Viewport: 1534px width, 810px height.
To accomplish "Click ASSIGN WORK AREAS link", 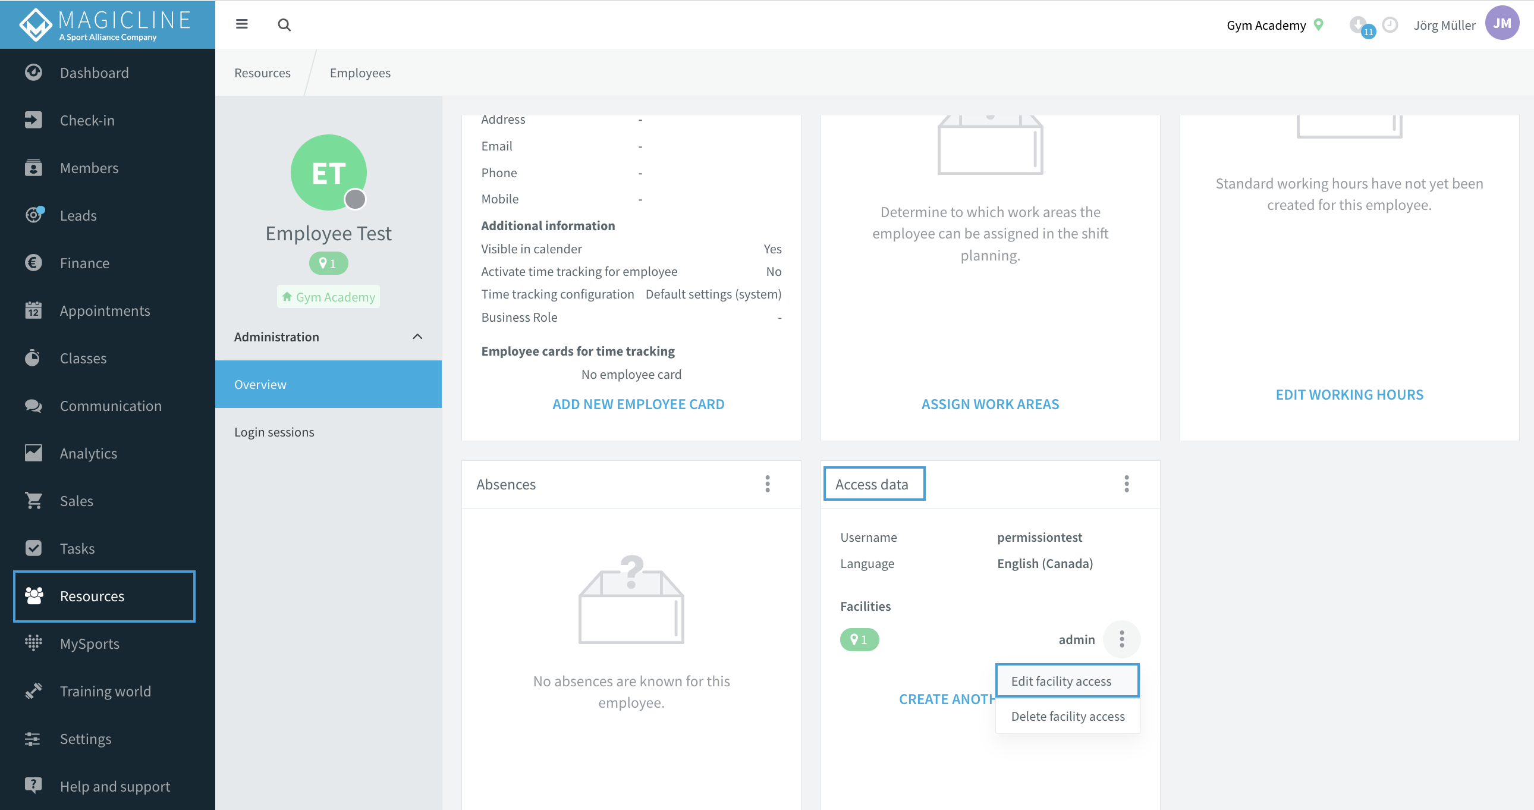I will pos(991,404).
